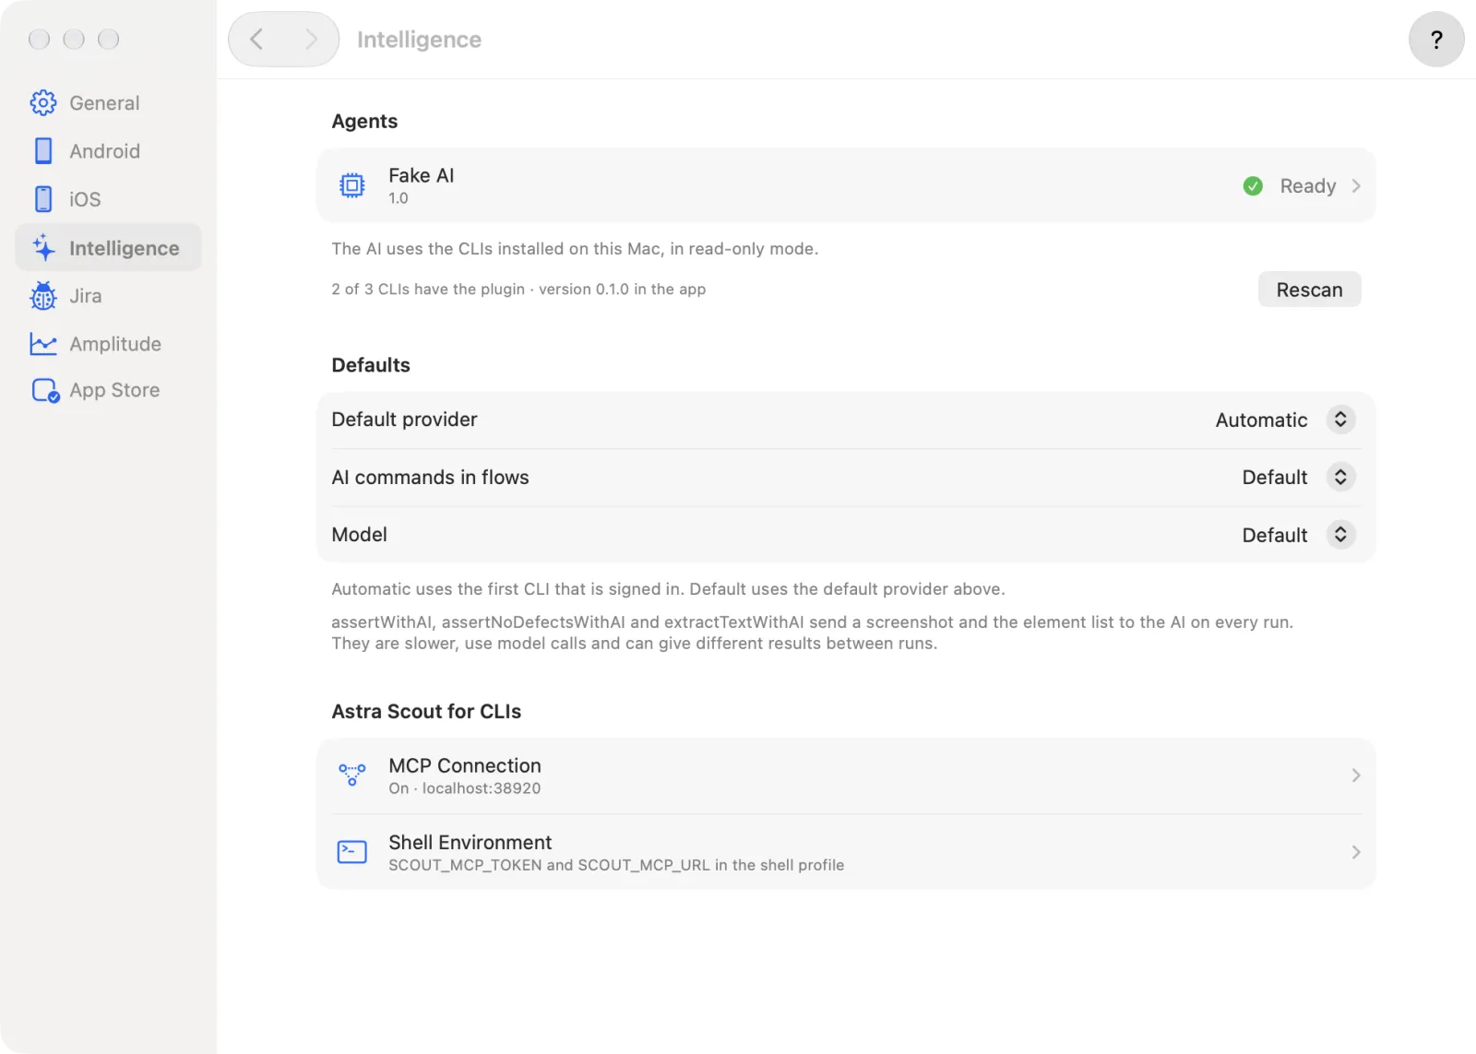The height and width of the screenshot is (1054, 1476).
Task: Open the General settings section
Action: [x=109, y=103]
